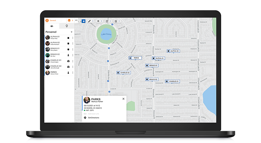Select BRAVO-01 in the personnel list
This screenshot has height=143, width=261.
59,49
